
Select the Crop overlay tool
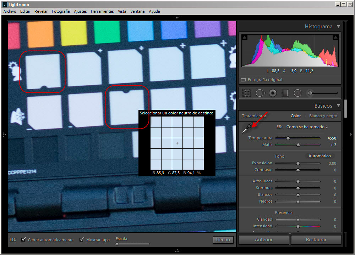[247, 93]
